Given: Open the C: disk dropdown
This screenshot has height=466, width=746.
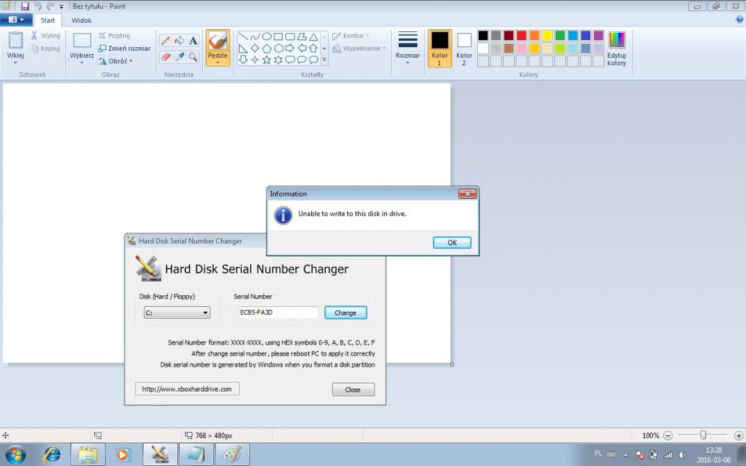Looking at the screenshot, I should point(177,313).
